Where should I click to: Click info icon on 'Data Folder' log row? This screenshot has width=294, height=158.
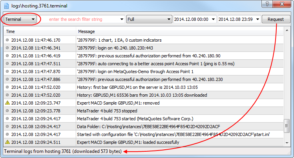(7, 126)
